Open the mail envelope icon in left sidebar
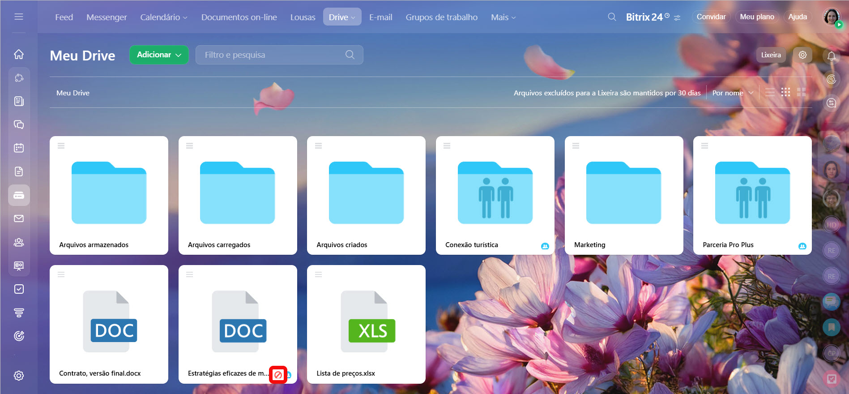The height and width of the screenshot is (394, 849). coord(19,218)
